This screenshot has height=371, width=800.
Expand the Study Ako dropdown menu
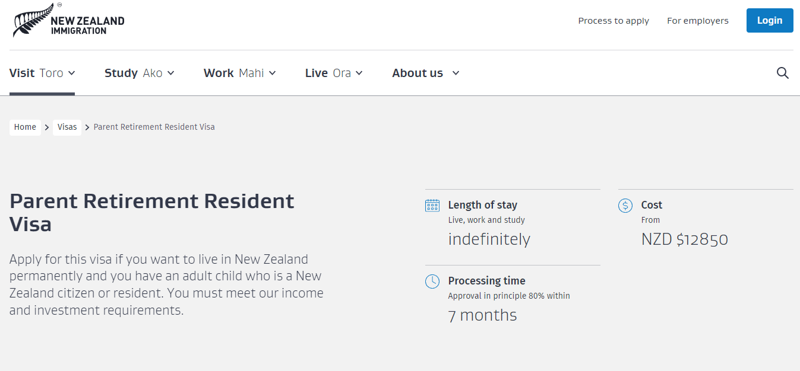(139, 73)
